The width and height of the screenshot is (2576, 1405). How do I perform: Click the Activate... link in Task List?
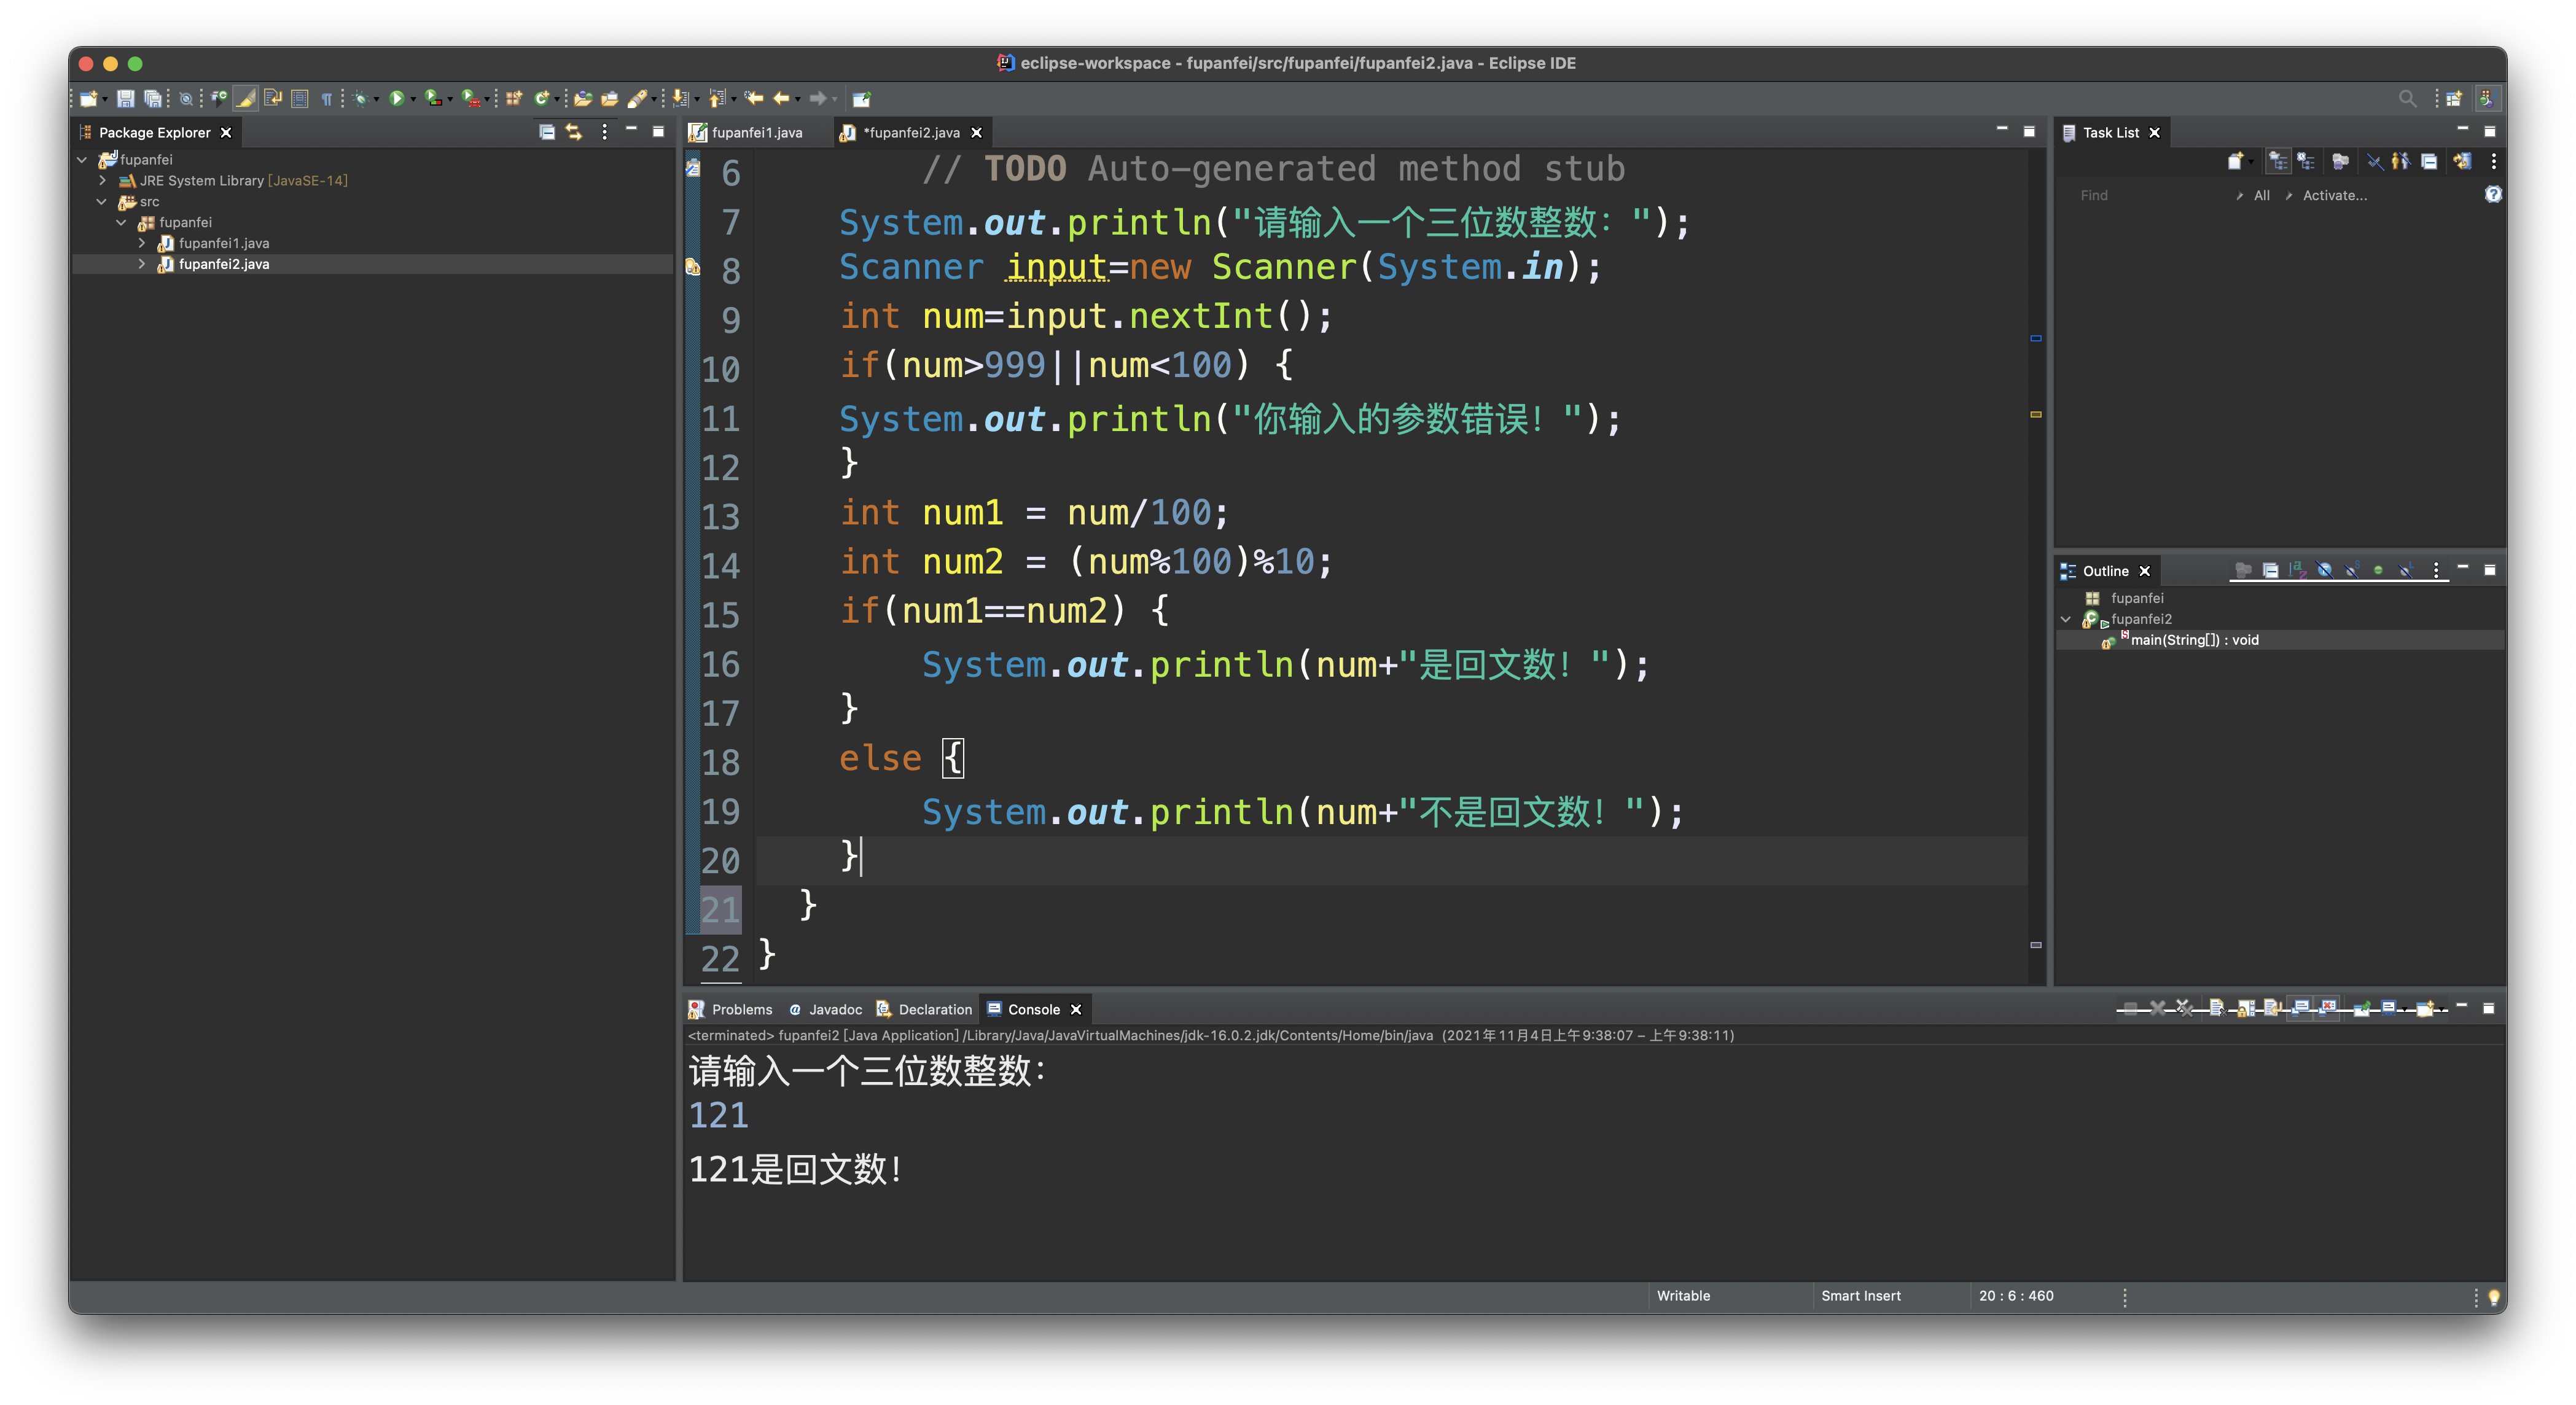(x=2334, y=195)
